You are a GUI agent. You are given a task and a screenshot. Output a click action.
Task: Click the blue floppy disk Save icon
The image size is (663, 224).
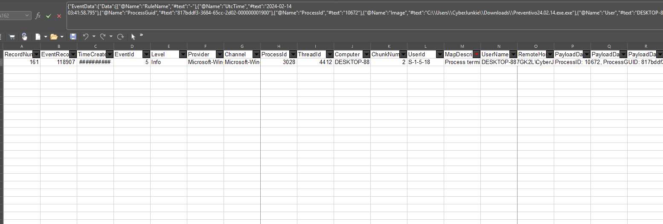pyautogui.click(x=73, y=37)
